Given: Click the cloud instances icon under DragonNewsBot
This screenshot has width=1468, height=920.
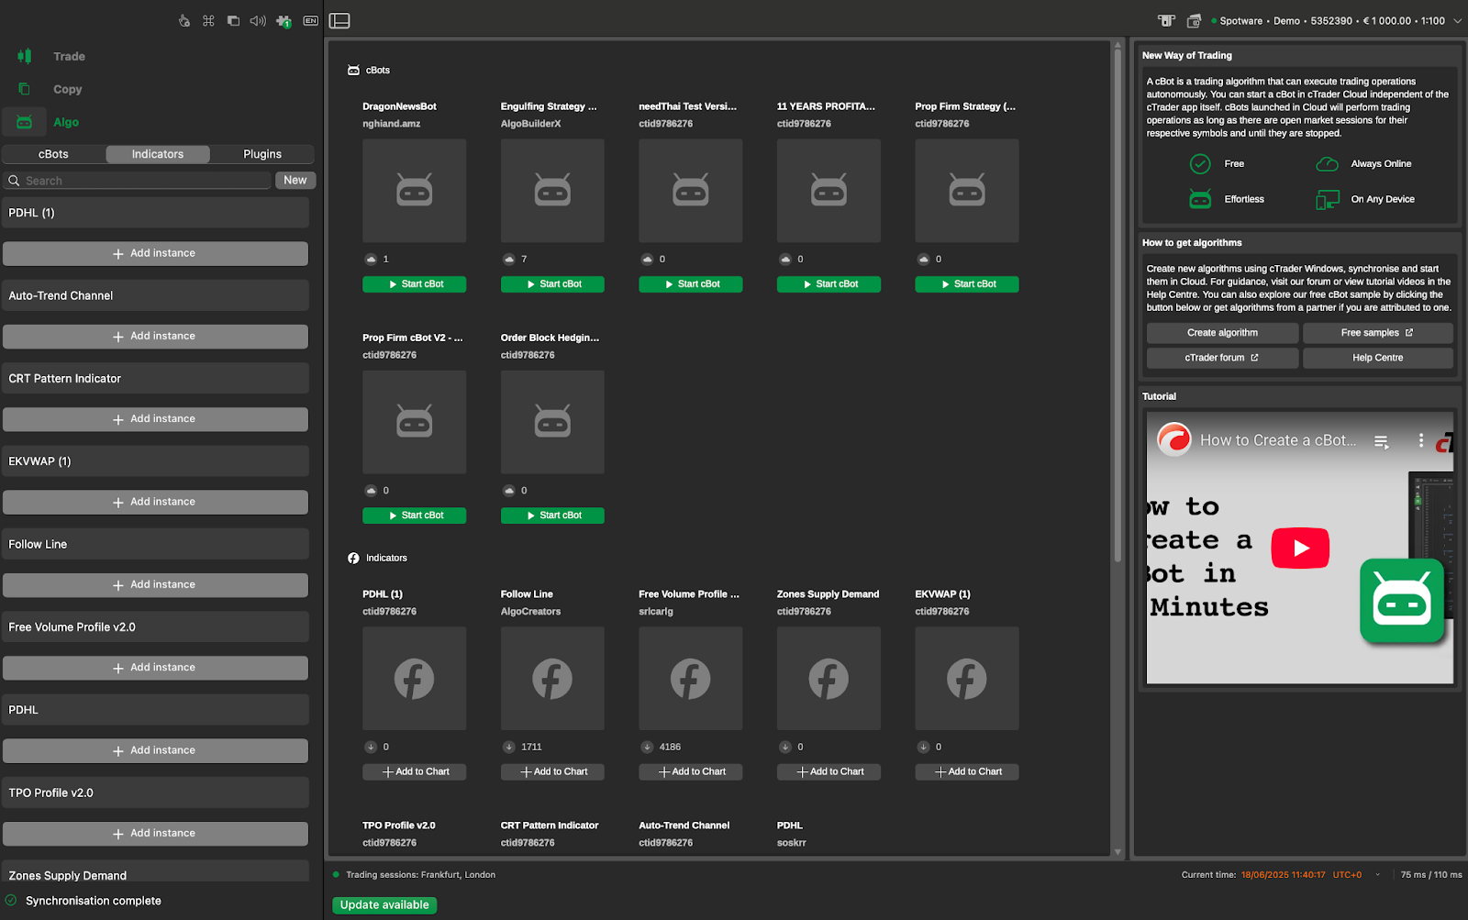Looking at the screenshot, I should coord(371,260).
